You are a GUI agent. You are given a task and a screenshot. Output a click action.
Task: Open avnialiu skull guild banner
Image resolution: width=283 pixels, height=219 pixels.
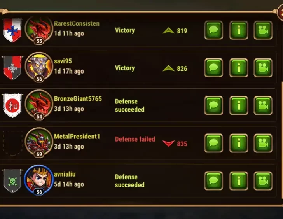tap(12, 181)
